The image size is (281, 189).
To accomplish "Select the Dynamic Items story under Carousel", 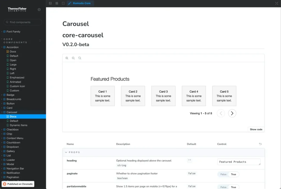I will click(18, 125).
